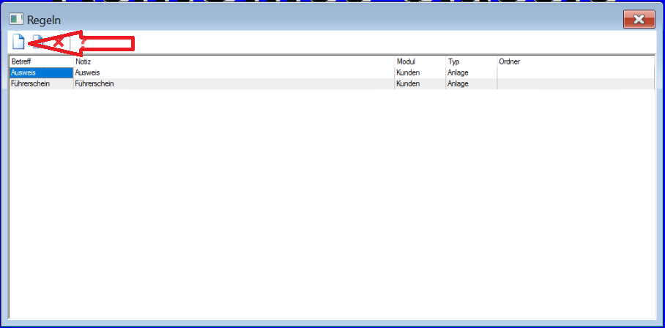Click the Ausweis note in Notiz column
Viewport: 665px width, 328px height.
[x=234, y=73]
